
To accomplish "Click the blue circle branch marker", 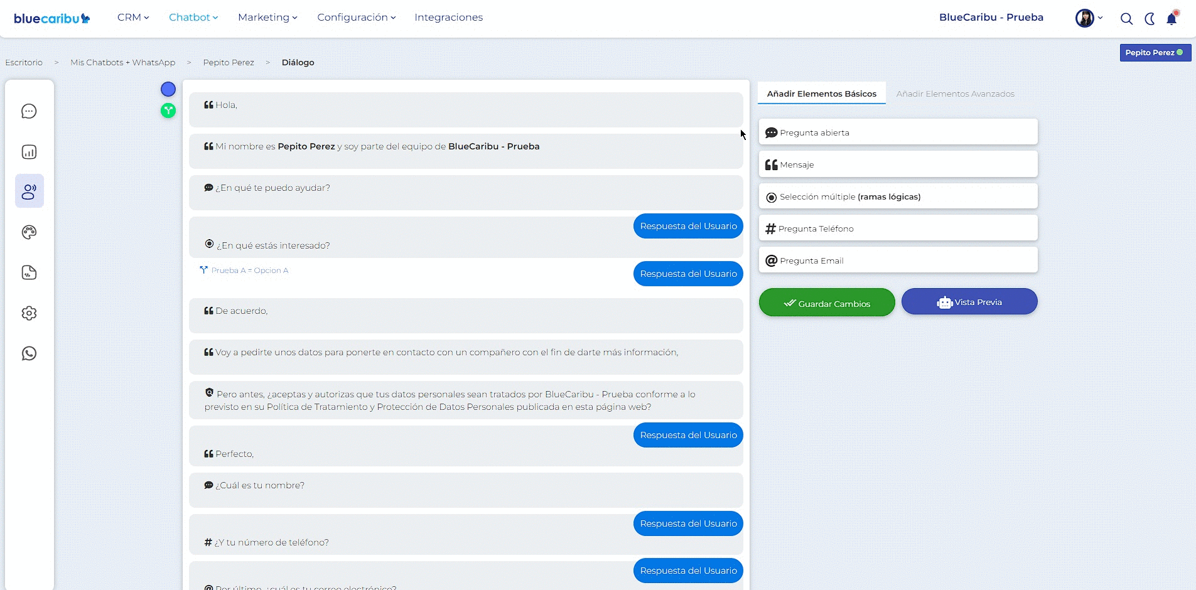I will click(x=168, y=89).
